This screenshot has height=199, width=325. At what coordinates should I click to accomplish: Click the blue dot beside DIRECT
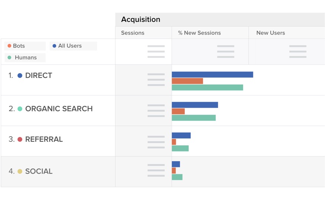(x=20, y=75)
